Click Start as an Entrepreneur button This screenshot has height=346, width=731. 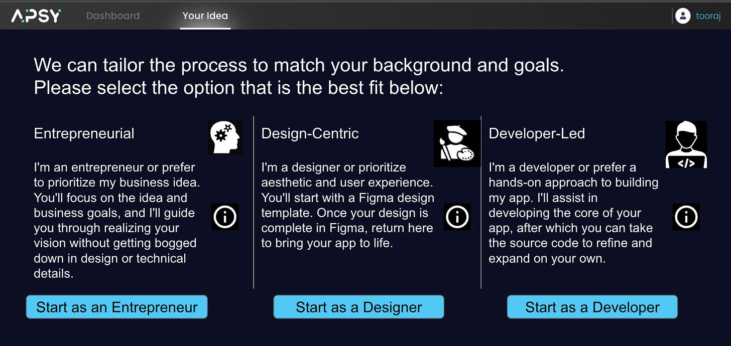pyautogui.click(x=117, y=307)
